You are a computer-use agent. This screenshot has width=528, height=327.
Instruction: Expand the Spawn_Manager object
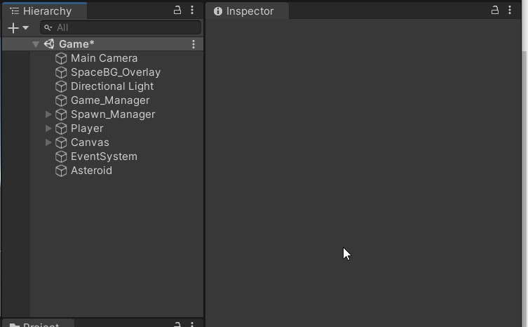tap(48, 114)
